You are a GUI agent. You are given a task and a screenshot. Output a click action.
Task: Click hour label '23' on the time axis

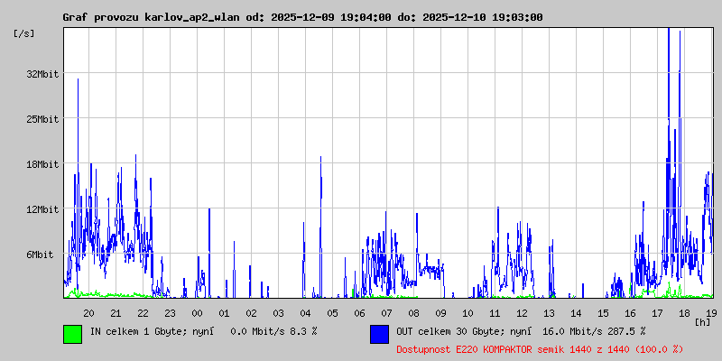coord(170,313)
